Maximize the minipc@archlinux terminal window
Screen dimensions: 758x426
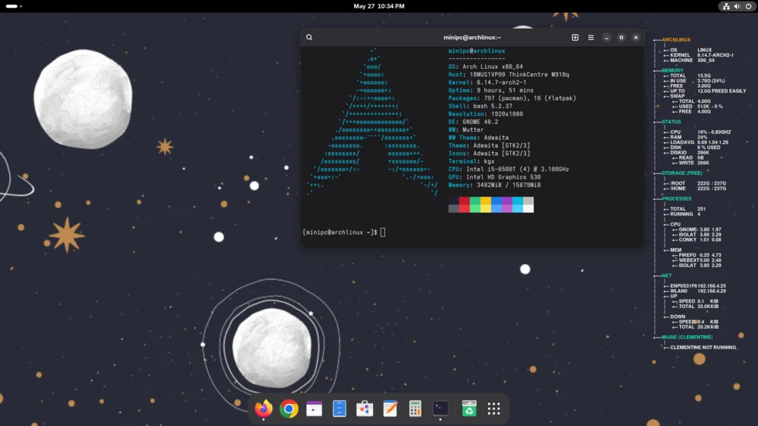click(622, 38)
